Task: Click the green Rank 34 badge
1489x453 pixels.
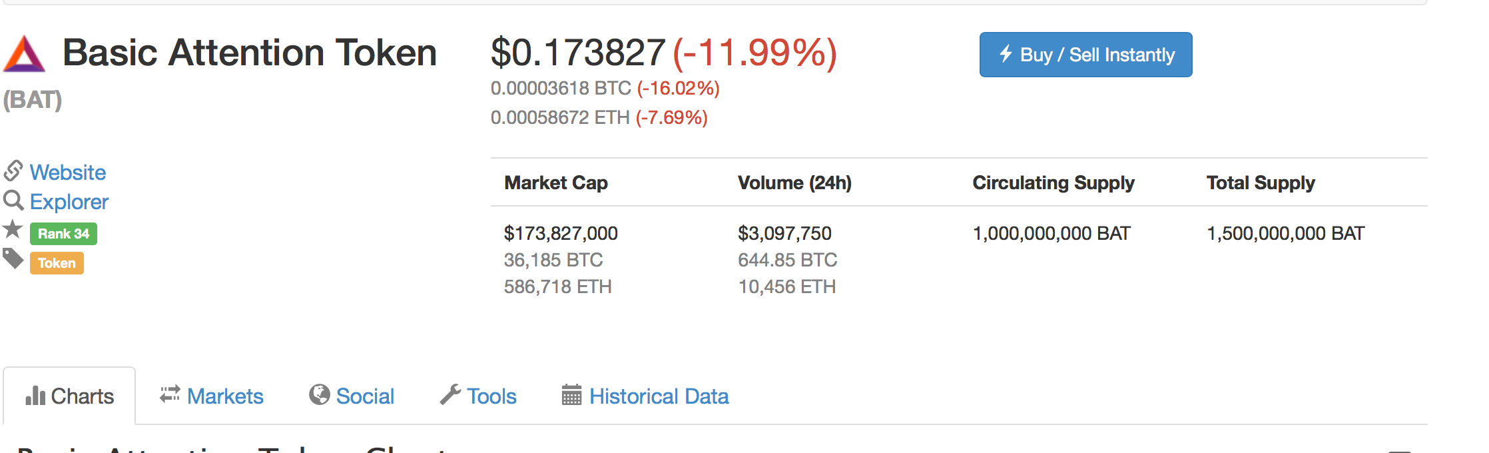Action: pos(63,234)
